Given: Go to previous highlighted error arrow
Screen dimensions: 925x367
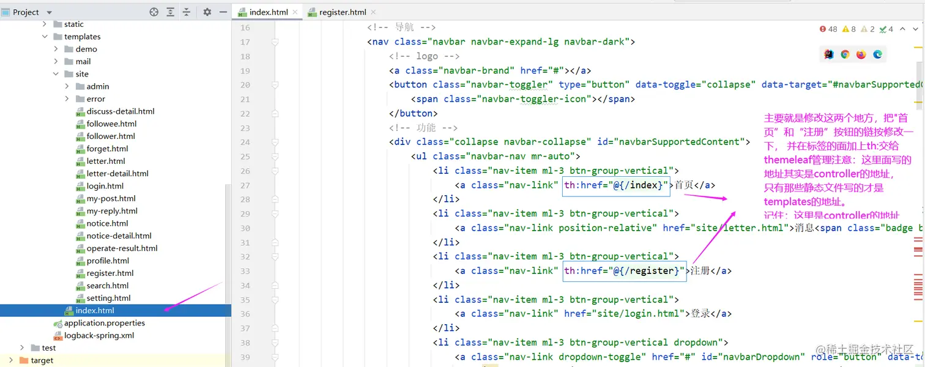Looking at the screenshot, I should (902, 29).
